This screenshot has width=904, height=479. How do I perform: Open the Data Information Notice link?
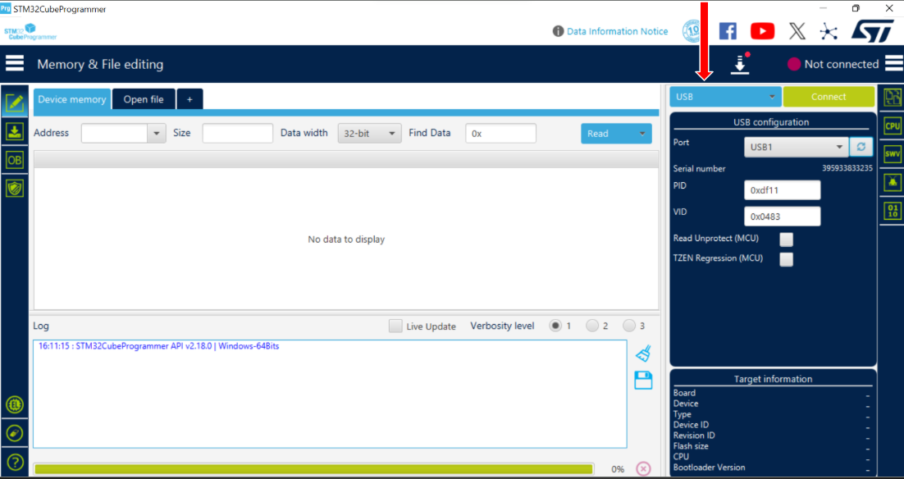tap(617, 31)
